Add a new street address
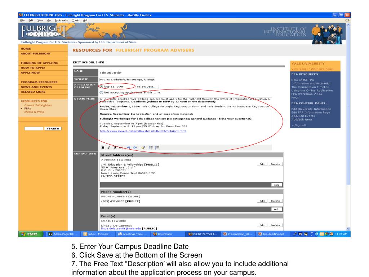The image size is (369, 277). pos(277,185)
